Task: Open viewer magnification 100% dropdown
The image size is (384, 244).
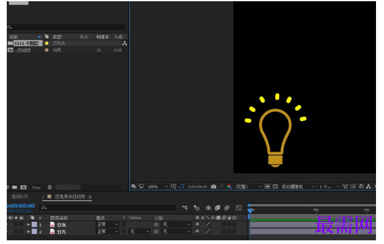Action: tap(158, 187)
